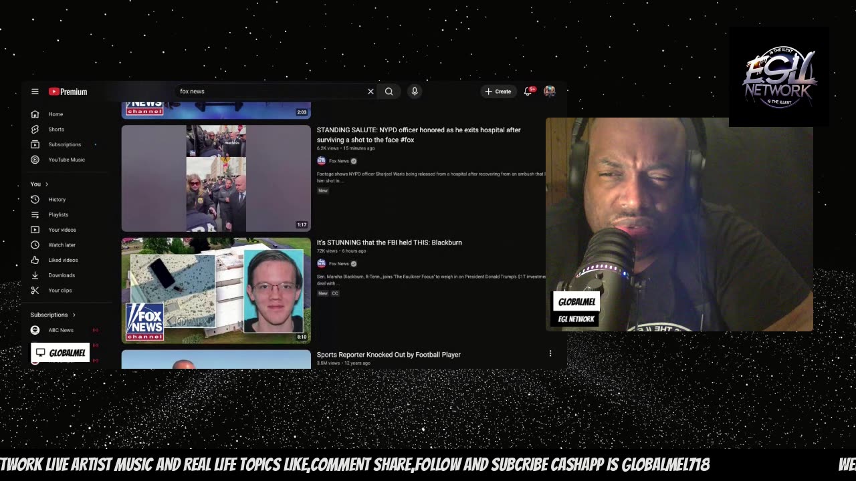Click Fox News avatar beside the NYPD video
Image resolution: width=856 pixels, height=481 pixels.
click(x=321, y=161)
